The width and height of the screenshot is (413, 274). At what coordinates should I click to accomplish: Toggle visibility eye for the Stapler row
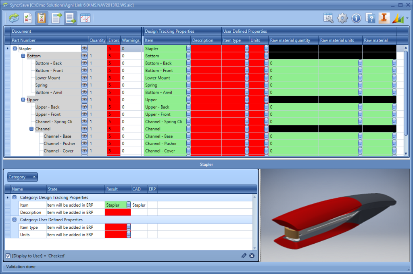[x=84, y=48]
